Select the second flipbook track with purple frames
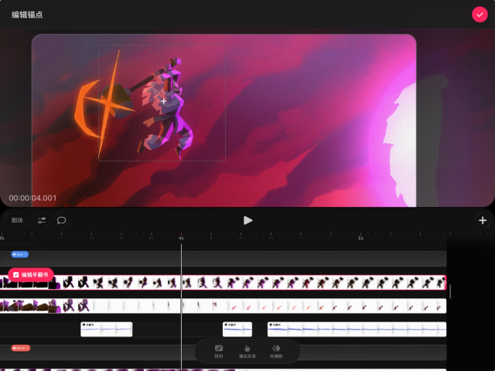 tap(223, 306)
